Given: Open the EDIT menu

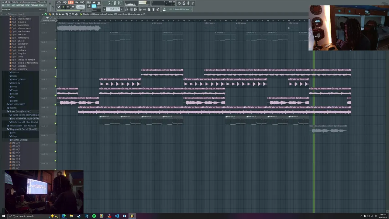Looking at the screenshot, I should tap(9, 5).
